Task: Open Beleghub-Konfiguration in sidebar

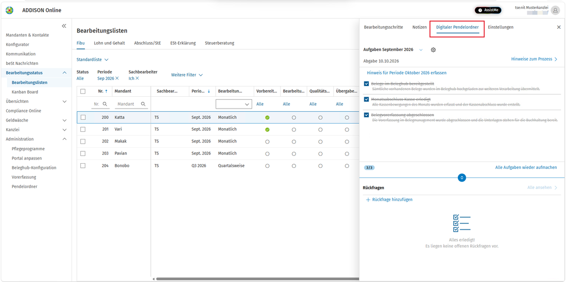Action: coord(34,168)
